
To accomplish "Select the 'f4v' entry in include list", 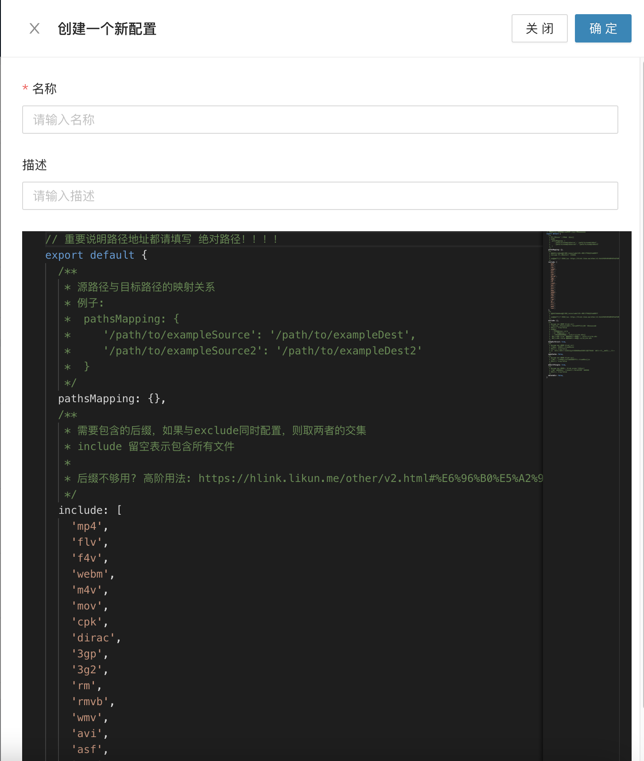I will [x=90, y=558].
